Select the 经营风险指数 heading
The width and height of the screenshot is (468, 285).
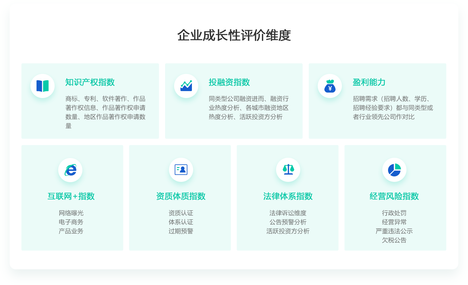(394, 196)
